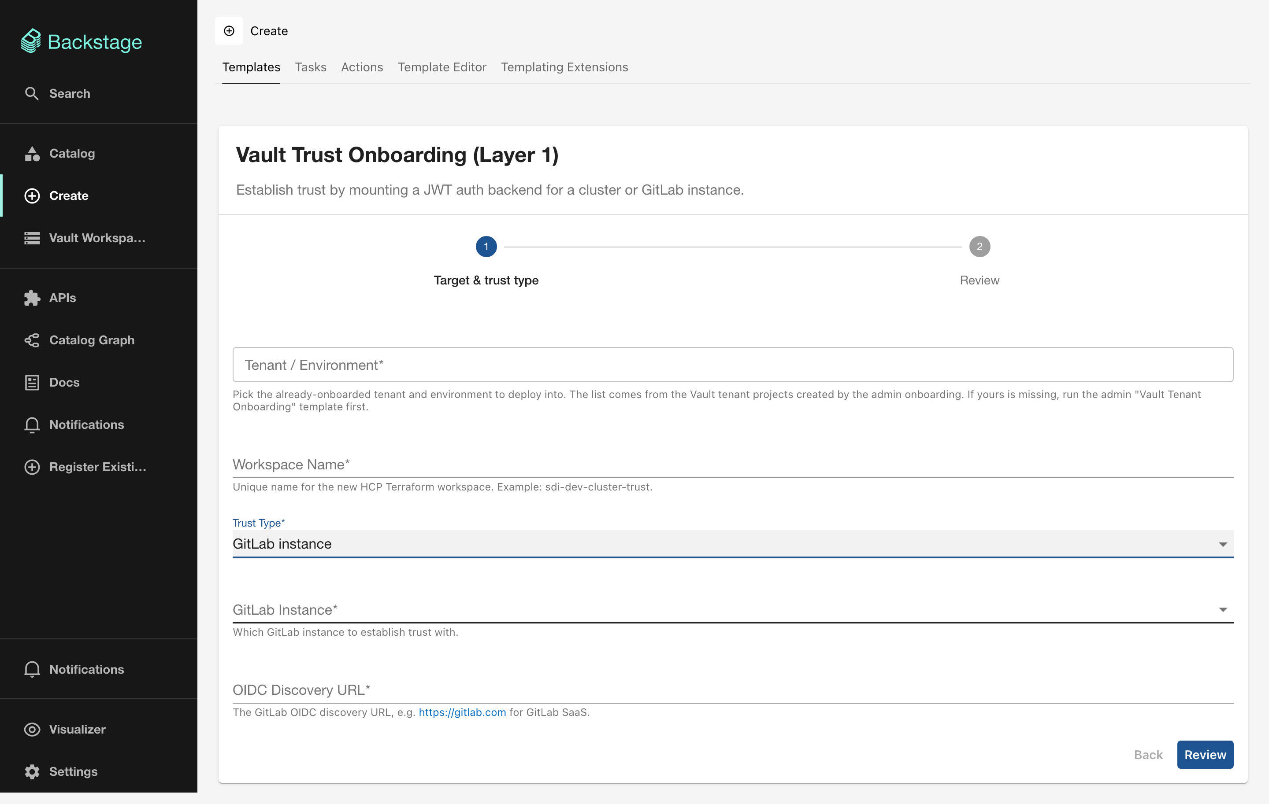Click upper Notifications bell icon
This screenshot has height=804, width=1269.
[32, 424]
